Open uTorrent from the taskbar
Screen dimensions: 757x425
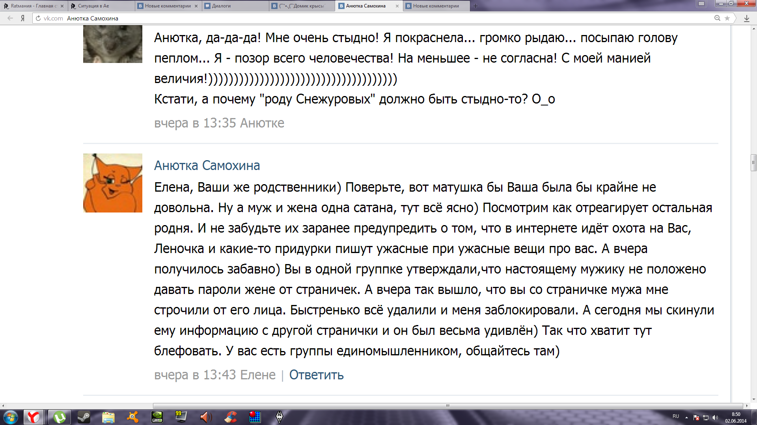coord(60,417)
